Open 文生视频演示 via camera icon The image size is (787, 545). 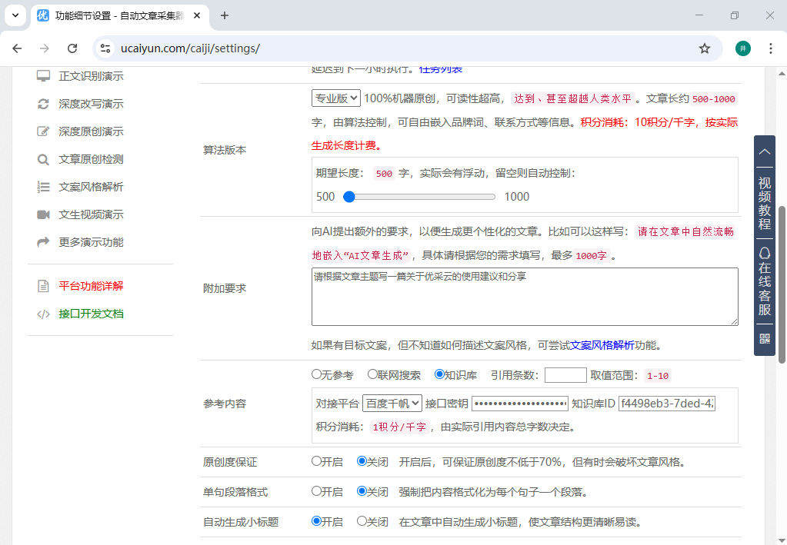coord(44,214)
